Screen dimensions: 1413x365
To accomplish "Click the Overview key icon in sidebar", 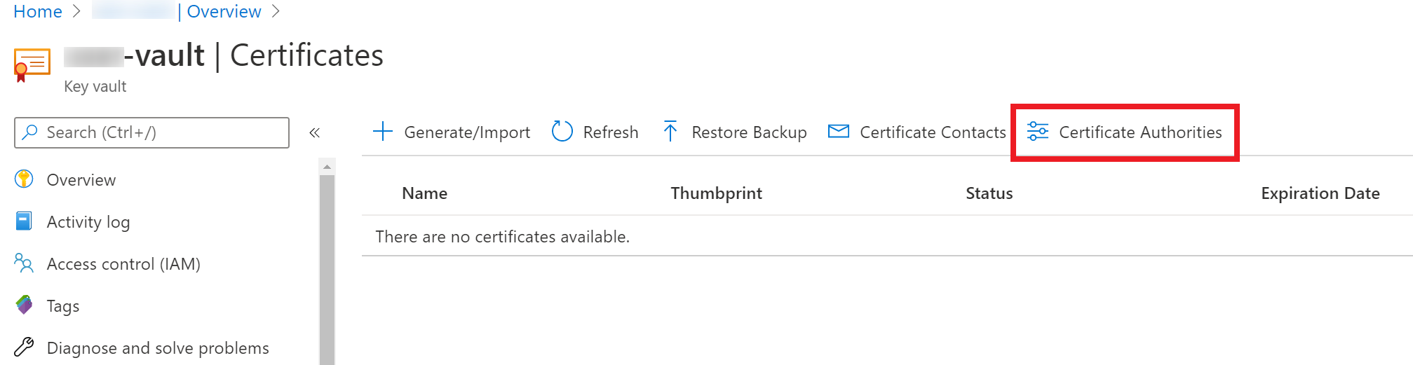I will (24, 179).
